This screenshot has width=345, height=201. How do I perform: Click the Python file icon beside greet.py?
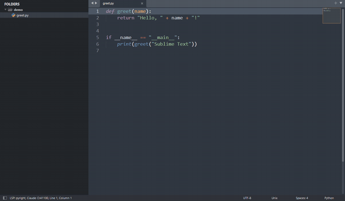click(13, 15)
